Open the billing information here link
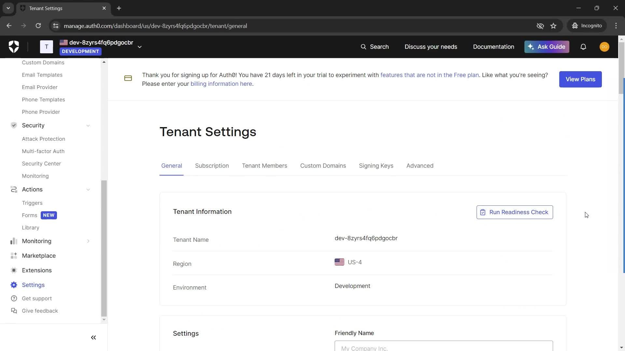 click(x=221, y=84)
